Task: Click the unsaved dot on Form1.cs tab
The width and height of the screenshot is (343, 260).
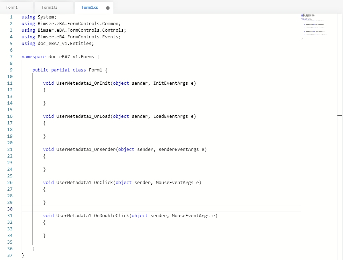Action: click(108, 8)
